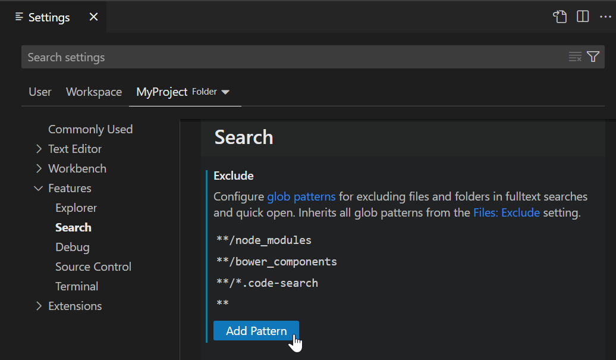The width and height of the screenshot is (616, 360).
Task: Select the MyProject folder settings tab
Action: coord(162,92)
